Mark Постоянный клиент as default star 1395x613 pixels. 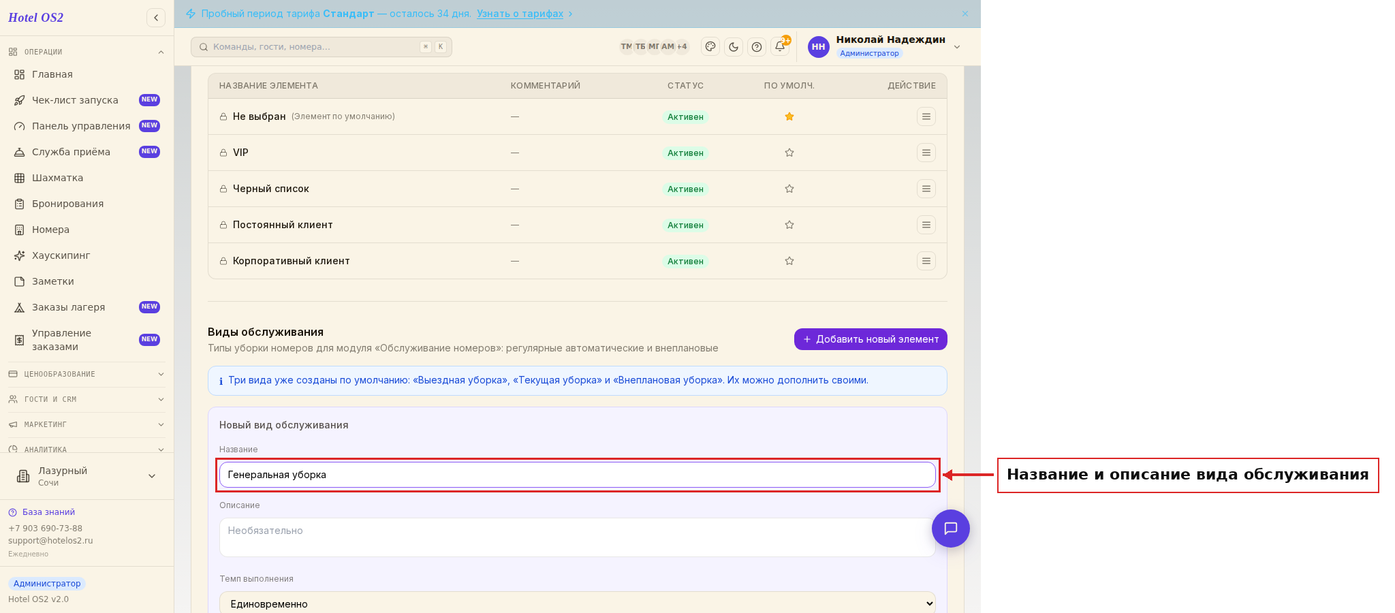(x=789, y=225)
